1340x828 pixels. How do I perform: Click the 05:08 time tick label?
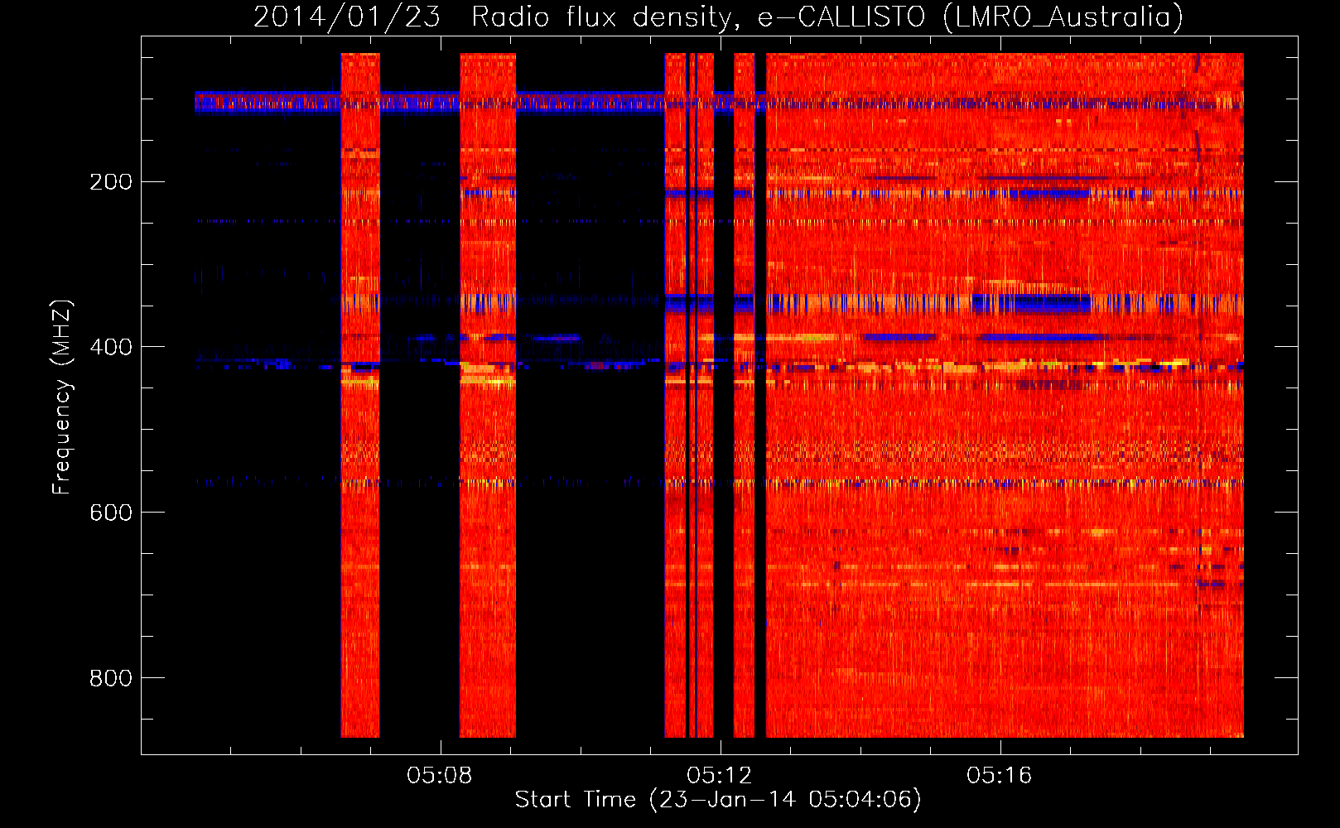tap(440, 776)
